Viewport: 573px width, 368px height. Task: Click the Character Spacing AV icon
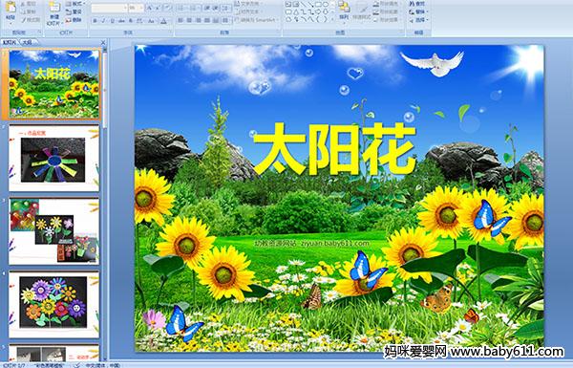coord(139,21)
